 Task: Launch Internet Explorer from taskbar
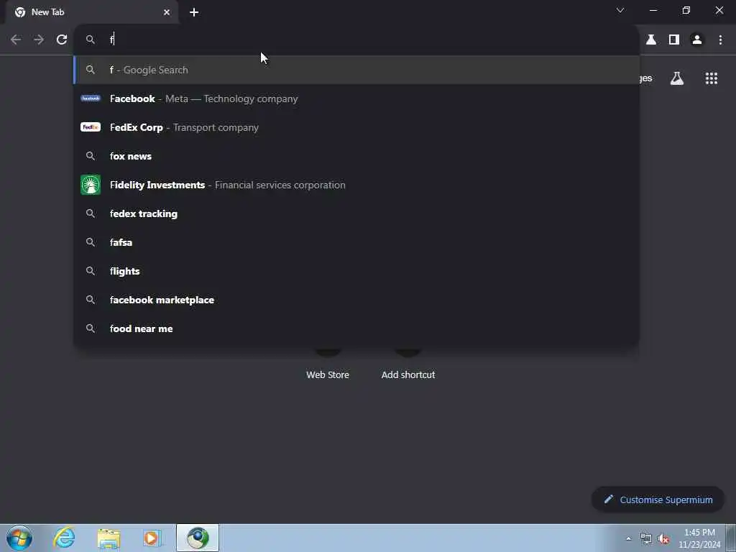coord(64,538)
